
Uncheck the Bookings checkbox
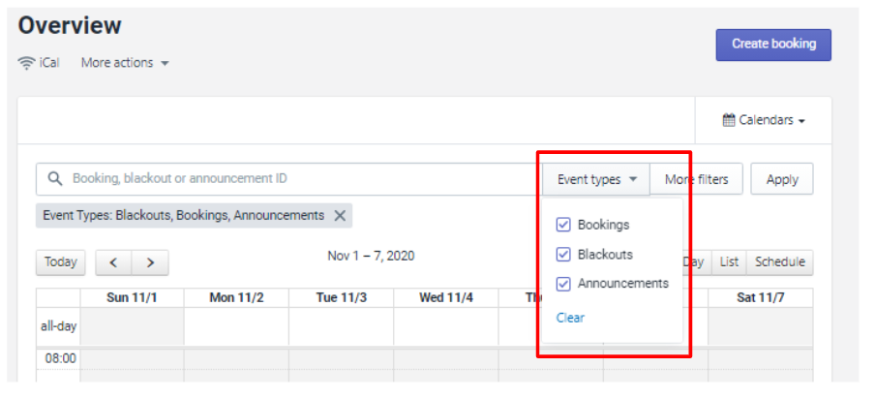[x=563, y=225]
